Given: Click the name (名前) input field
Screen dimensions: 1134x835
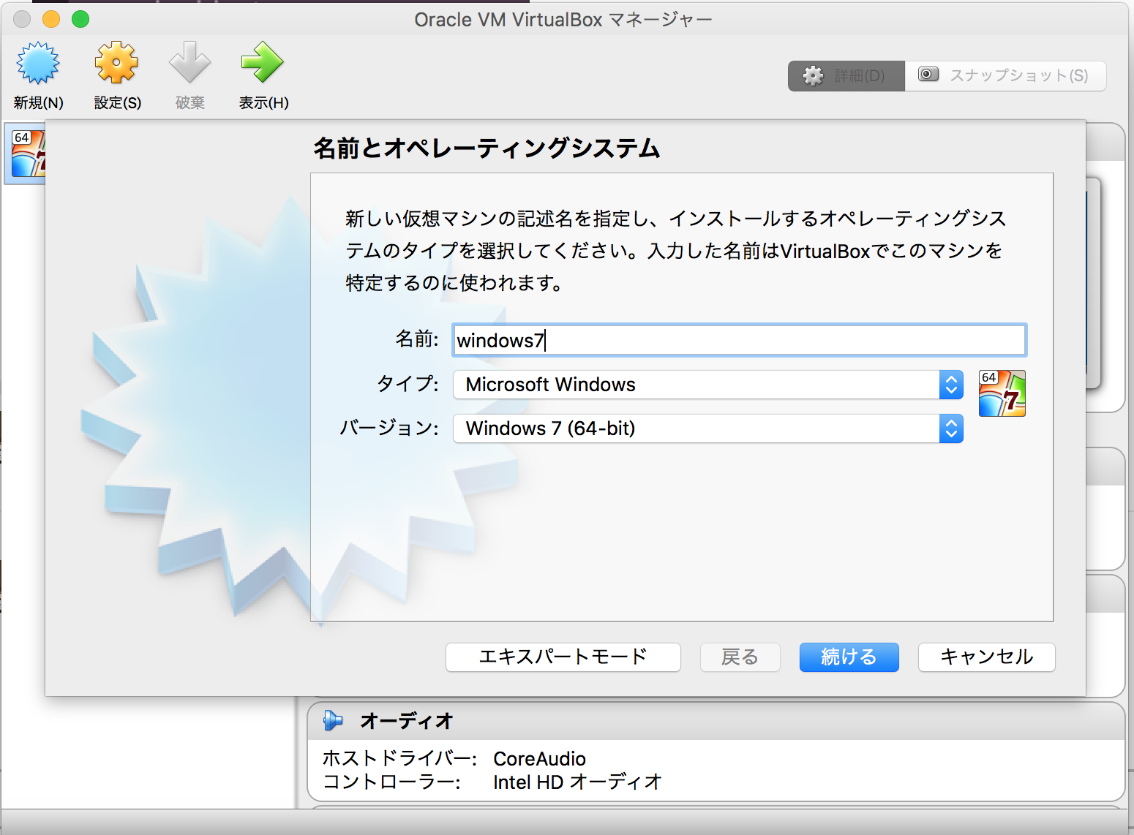Looking at the screenshot, I should (739, 340).
